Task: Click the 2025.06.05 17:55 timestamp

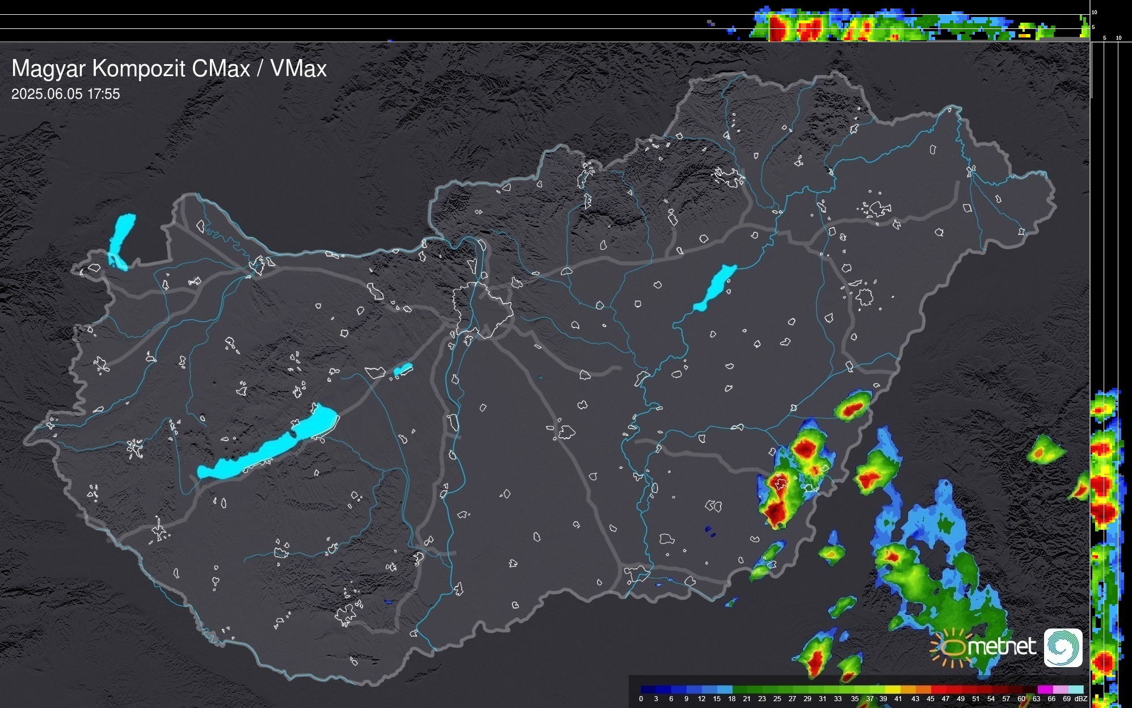Action: click(66, 94)
